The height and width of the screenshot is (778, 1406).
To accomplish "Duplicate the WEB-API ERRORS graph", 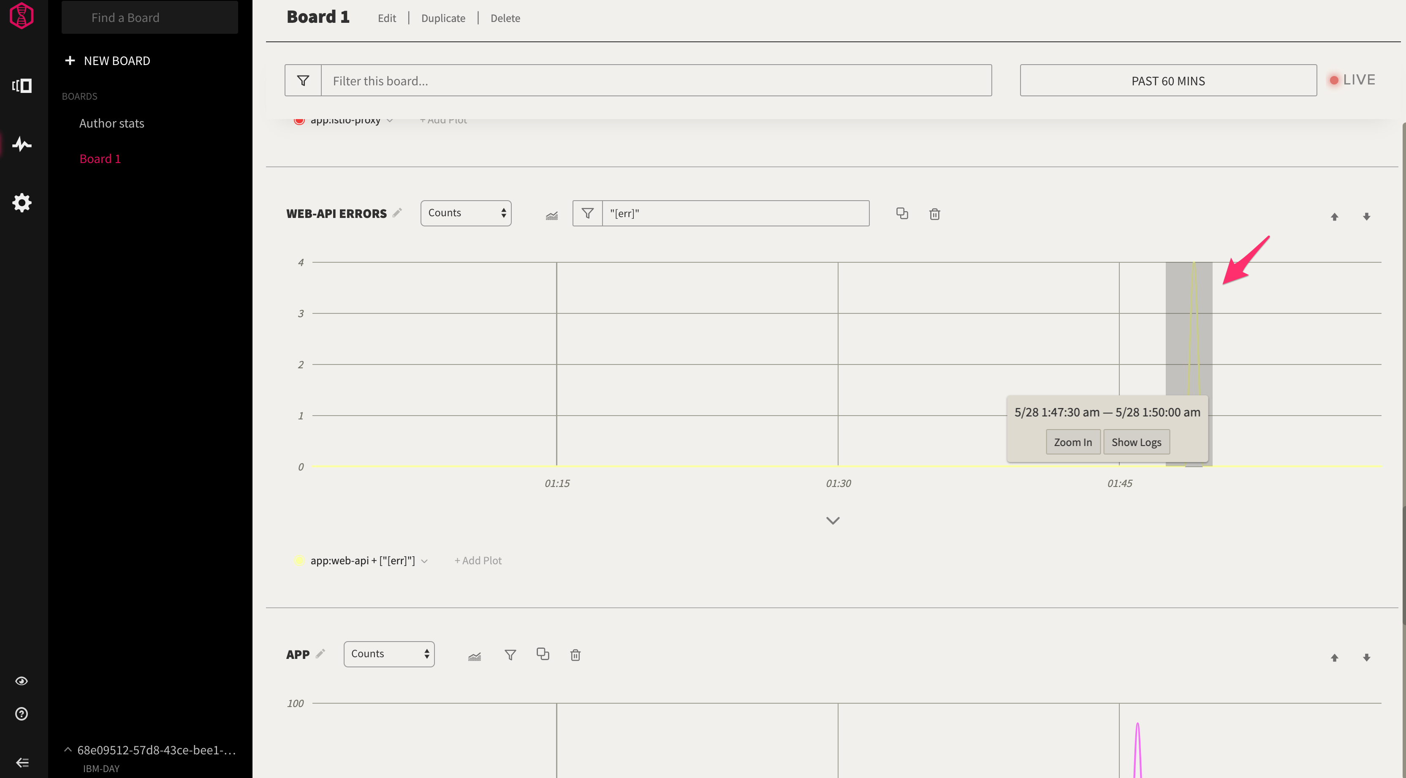I will [x=902, y=213].
